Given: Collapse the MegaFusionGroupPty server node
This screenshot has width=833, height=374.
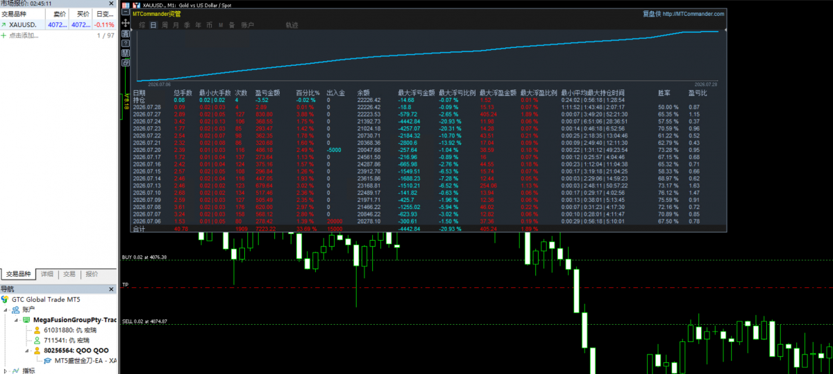Looking at the screenshot, I should point(17,320).
